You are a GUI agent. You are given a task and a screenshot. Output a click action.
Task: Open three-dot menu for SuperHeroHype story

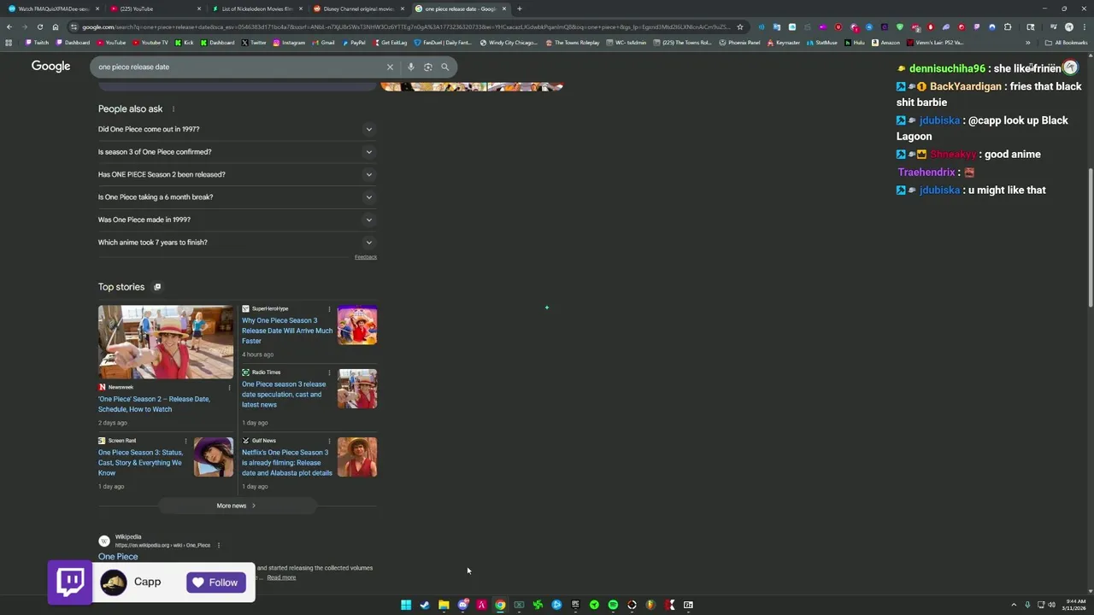(x=329, y=308)
